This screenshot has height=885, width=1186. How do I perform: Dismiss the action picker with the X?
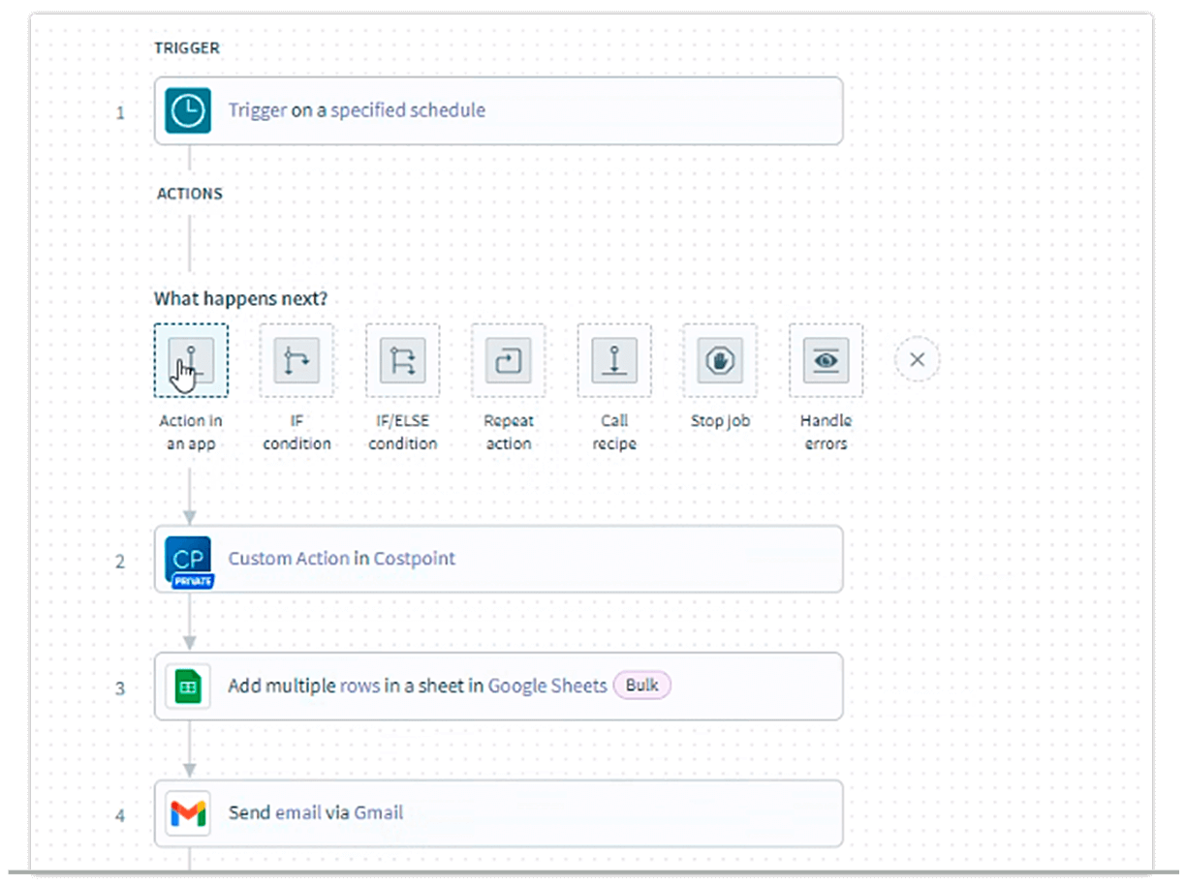(916, 359)
